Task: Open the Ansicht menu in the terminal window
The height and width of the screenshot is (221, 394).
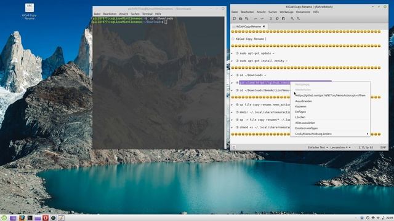Action: pyautogui.click(x=124, y=14)
